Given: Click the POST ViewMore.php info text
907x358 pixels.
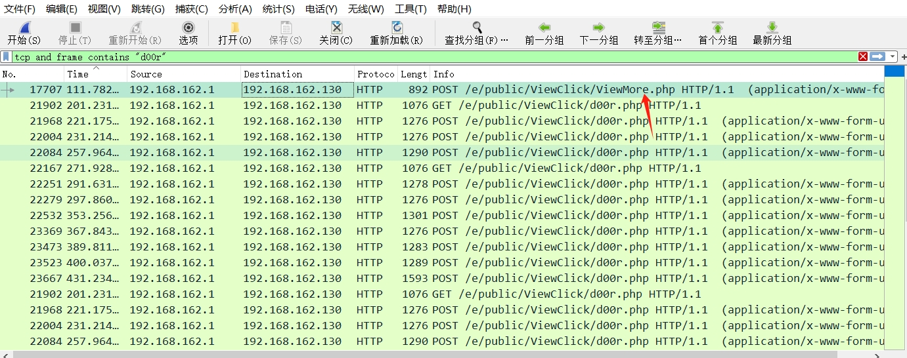Looking at the screenshot, I should [x=658, y=90].
